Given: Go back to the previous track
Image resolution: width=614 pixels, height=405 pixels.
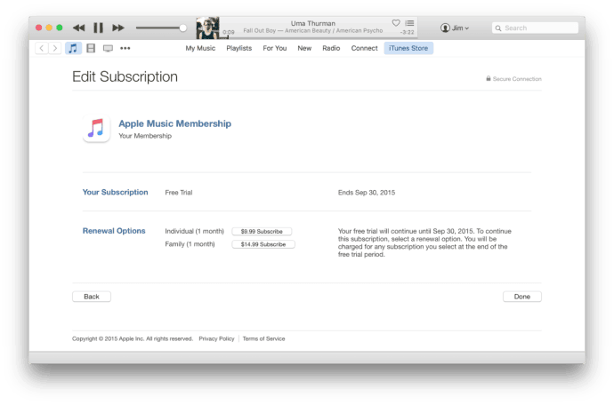Looking at the screenshot, I should point(78,28).
